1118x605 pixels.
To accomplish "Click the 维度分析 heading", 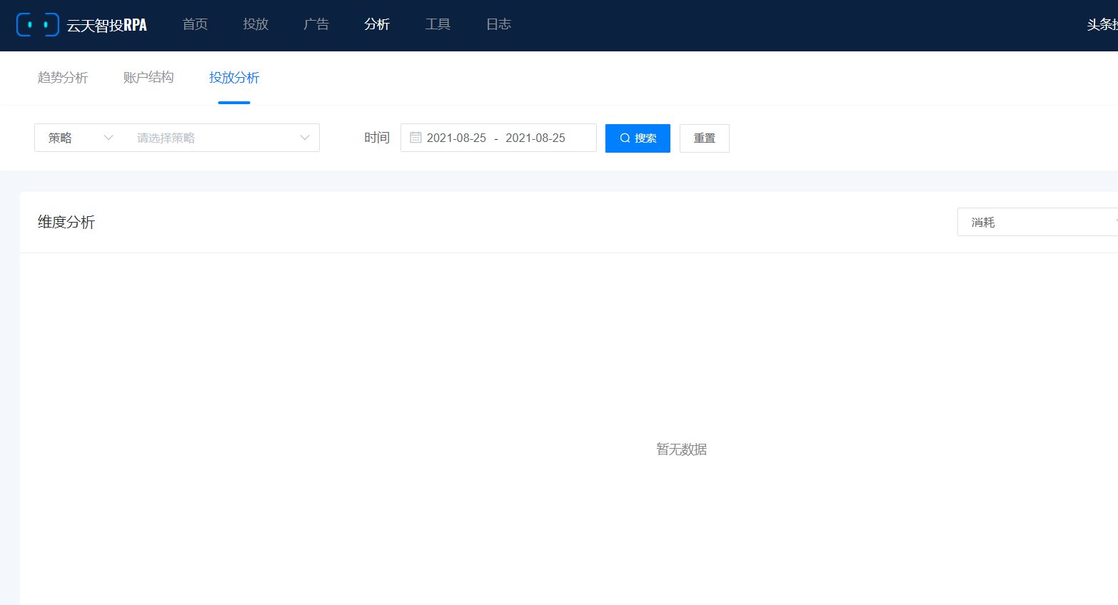I will 66,222.
